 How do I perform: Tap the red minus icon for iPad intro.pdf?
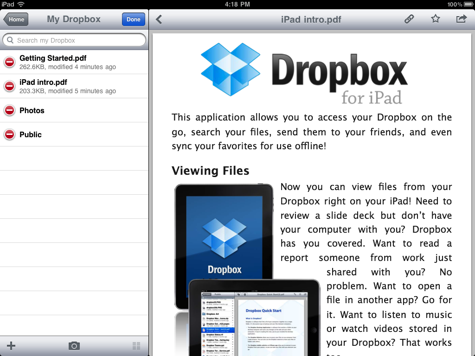(9, 86)
